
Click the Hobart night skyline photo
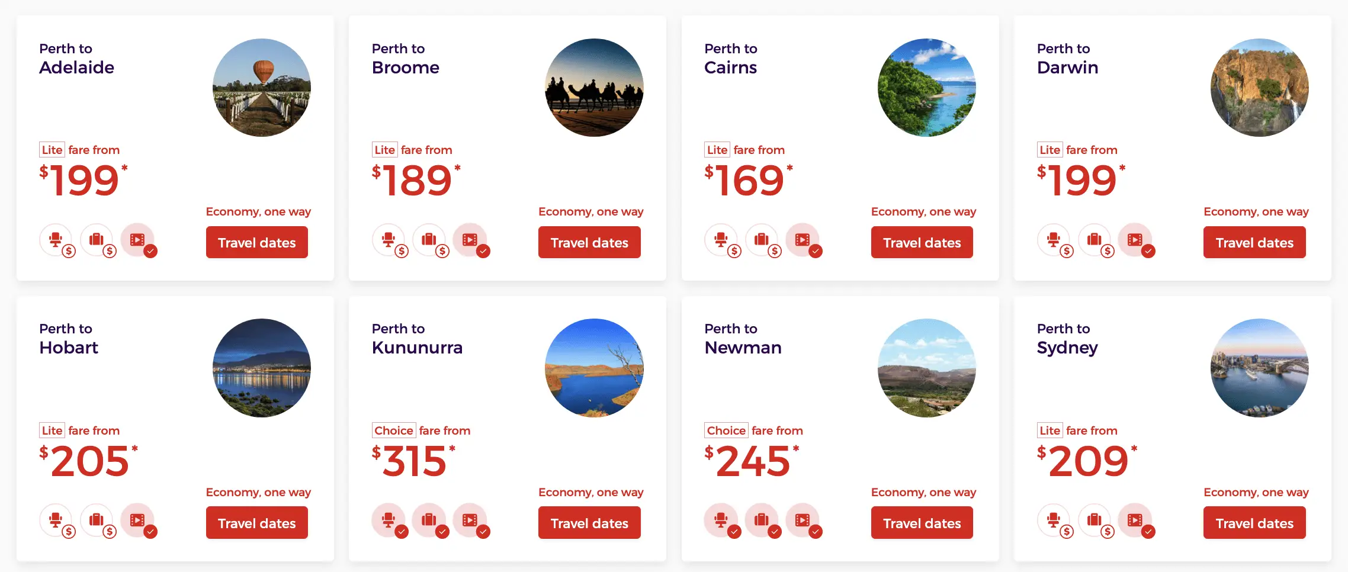(x=262, y=368)
